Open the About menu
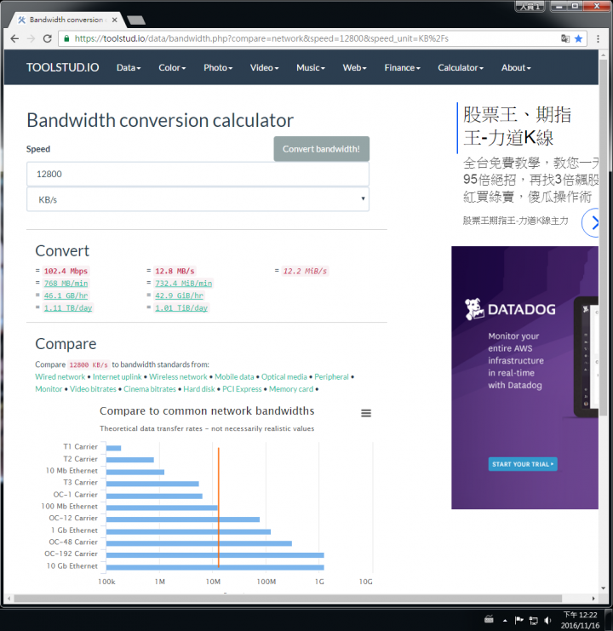Image resolution: width=613 pixels, height=631 pixels. (516, 67)
